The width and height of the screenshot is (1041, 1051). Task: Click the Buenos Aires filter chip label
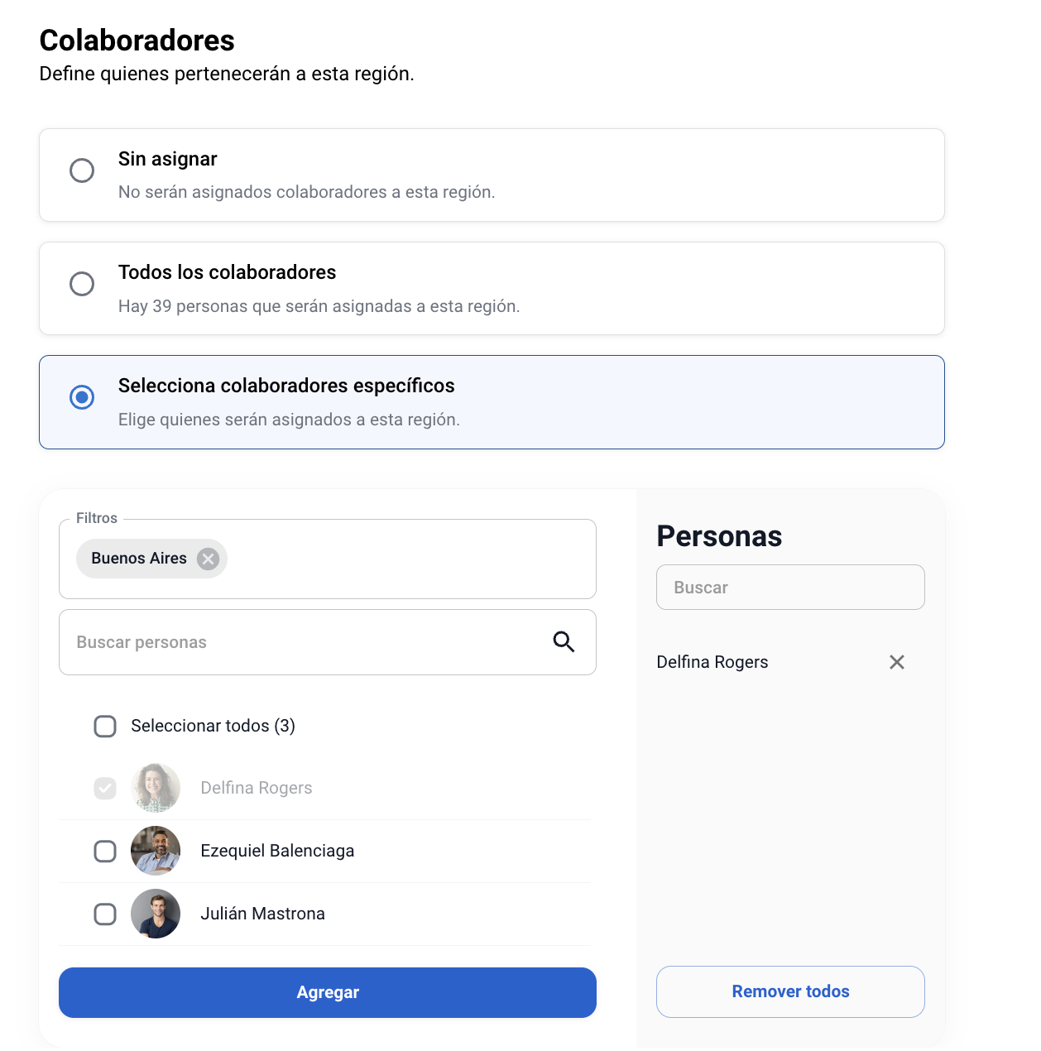[x=138, y=559]
